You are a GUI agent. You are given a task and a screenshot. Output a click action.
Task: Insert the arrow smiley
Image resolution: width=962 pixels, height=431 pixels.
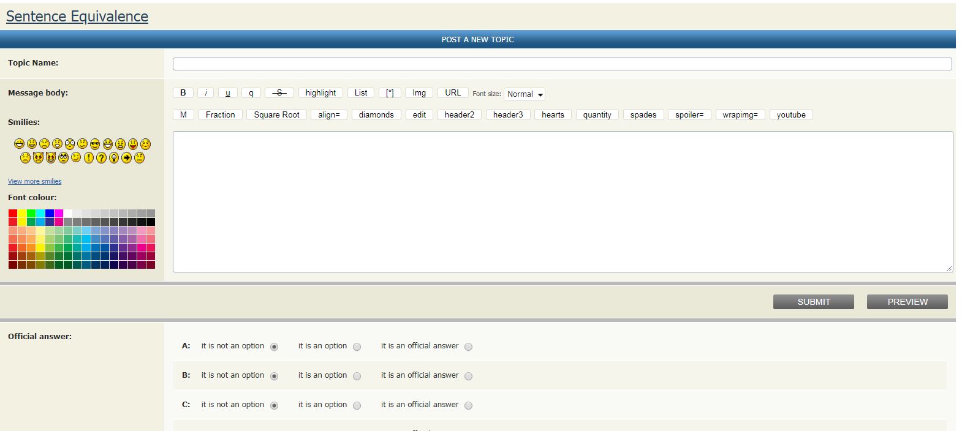pyautogui.click(x=126, y=158)
